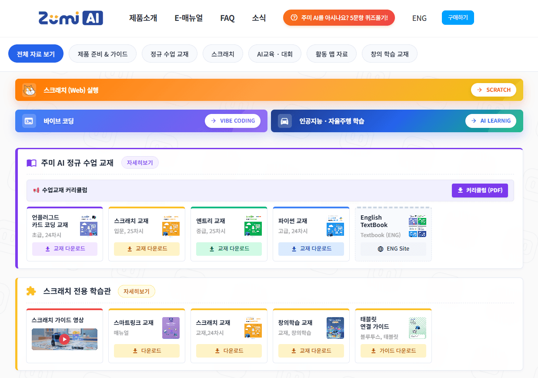Click the purple 스마트링크 교재 cover thumbnail
Image resolution: width=538 pixels, height=378 pixels.
pyautogui.click(x=171, y=328)
